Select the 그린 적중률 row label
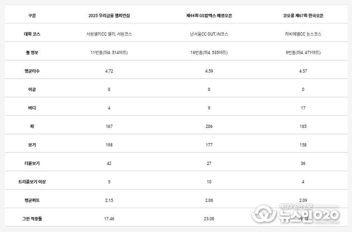The image size is (352, 232). 32,218
